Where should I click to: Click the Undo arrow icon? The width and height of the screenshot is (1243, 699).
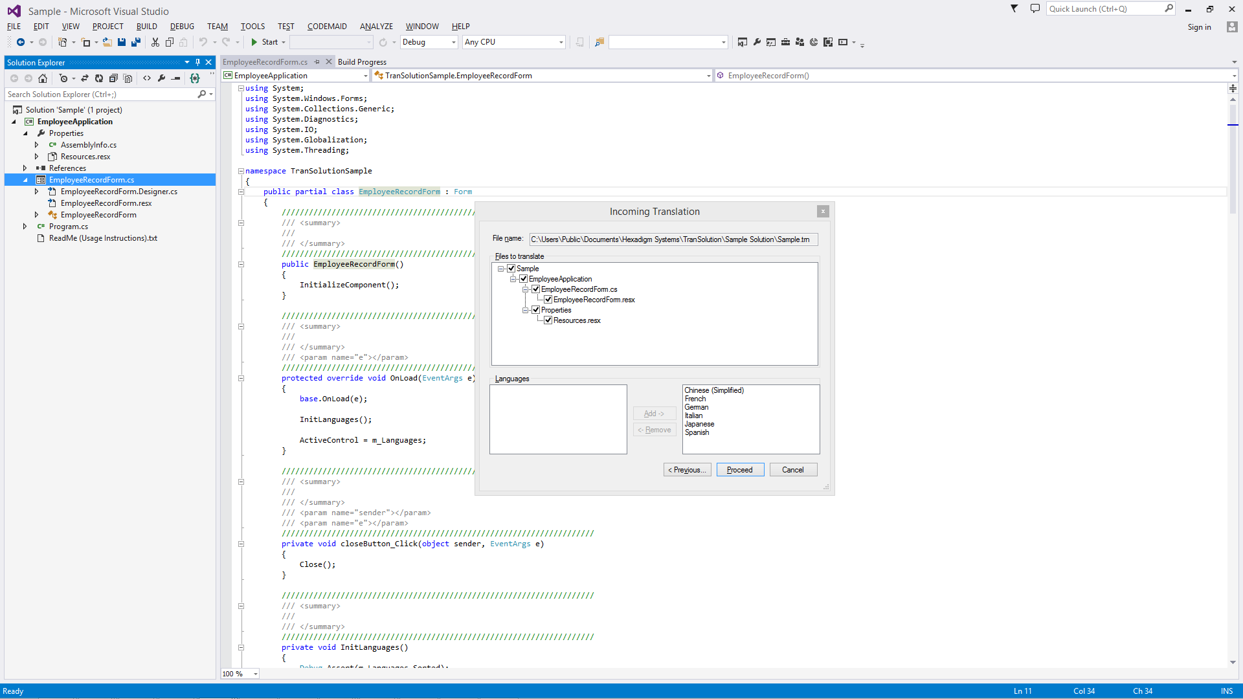pos(203,42)
